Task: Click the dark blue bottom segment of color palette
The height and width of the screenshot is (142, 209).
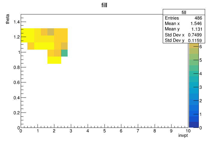Action: click(194, 125)
